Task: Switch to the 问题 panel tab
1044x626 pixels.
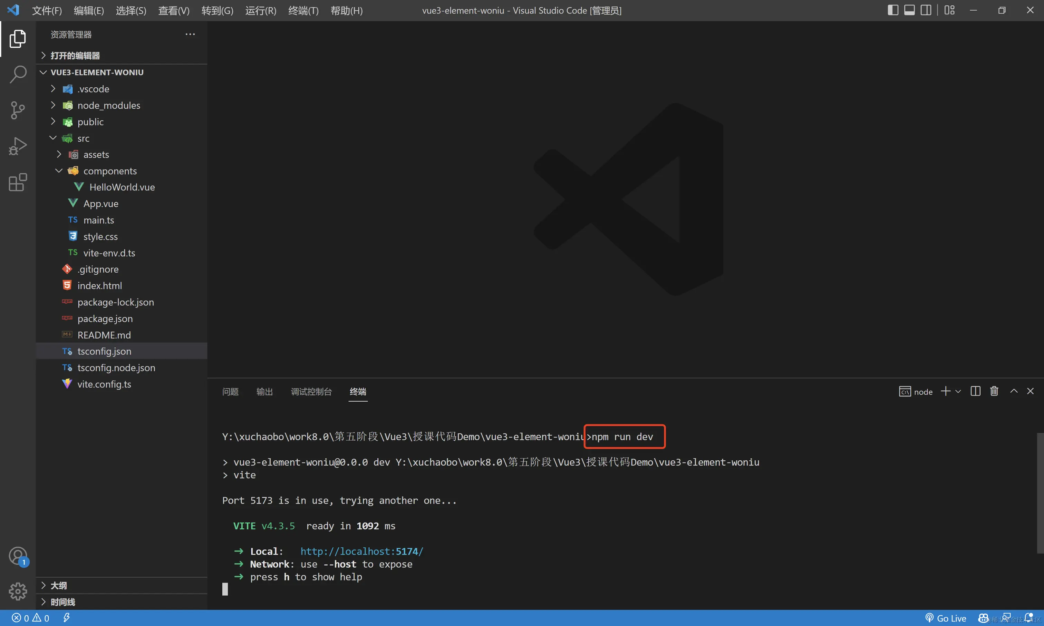Action: [x=230, y=391]
